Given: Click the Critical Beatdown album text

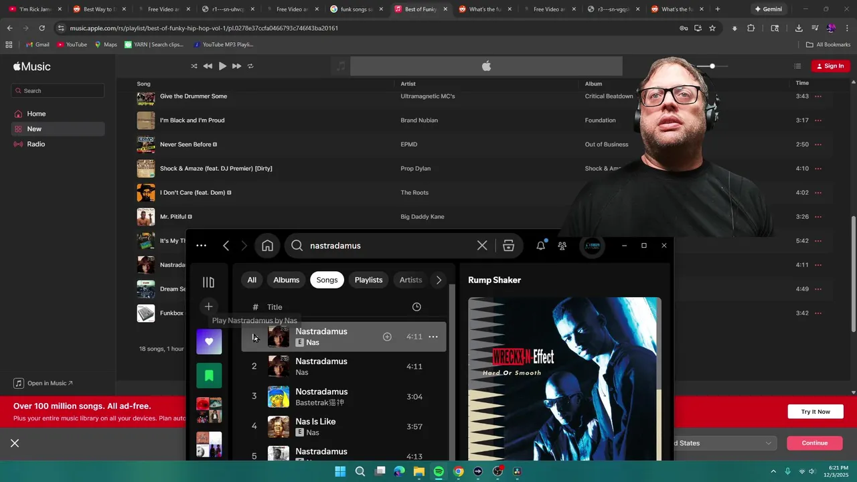Looking at the screenshot, I should point(609,96).
